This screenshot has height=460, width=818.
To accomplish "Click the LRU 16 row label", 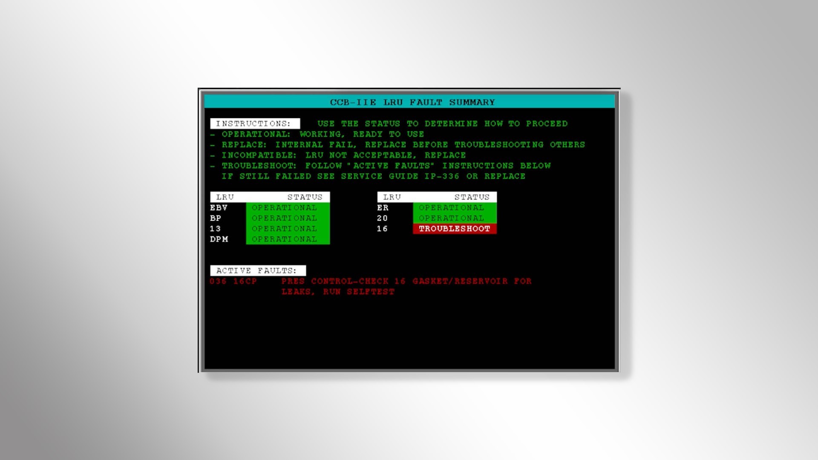I will [x=382, y=229].
